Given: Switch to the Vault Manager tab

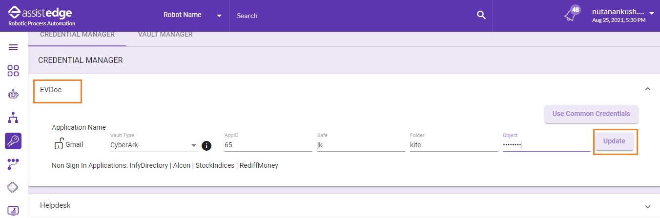Looking at the screenshot, I should (165, 35).
